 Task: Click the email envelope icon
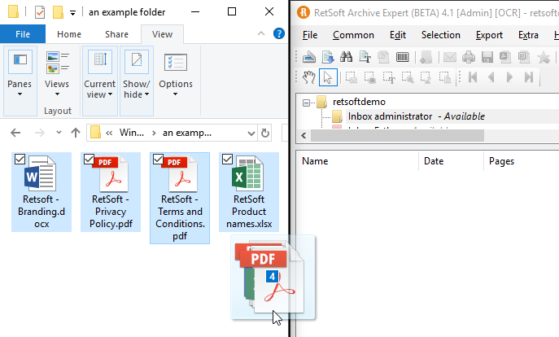click(450, 57)
